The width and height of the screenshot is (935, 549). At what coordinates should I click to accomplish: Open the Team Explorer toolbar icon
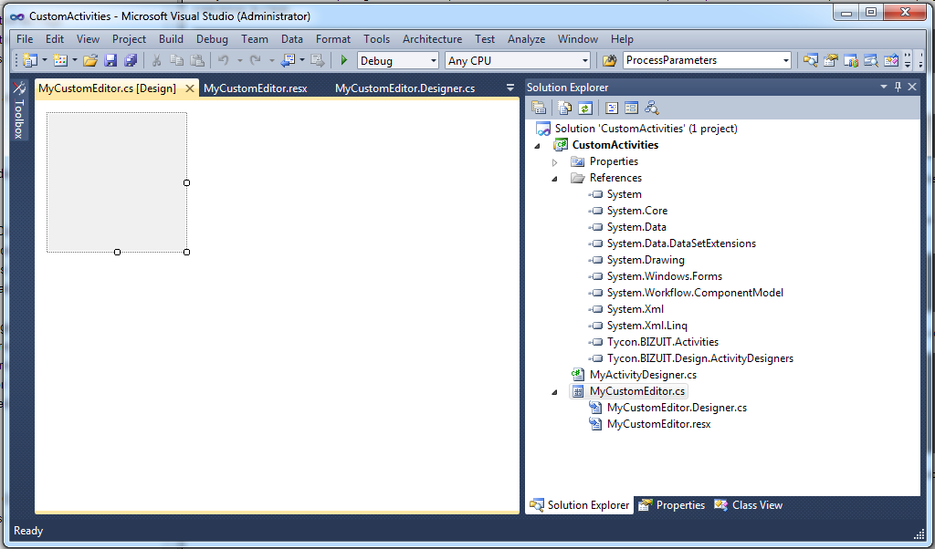851,60
